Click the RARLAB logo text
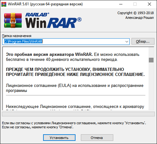157x144 pixels. point(37,15)
